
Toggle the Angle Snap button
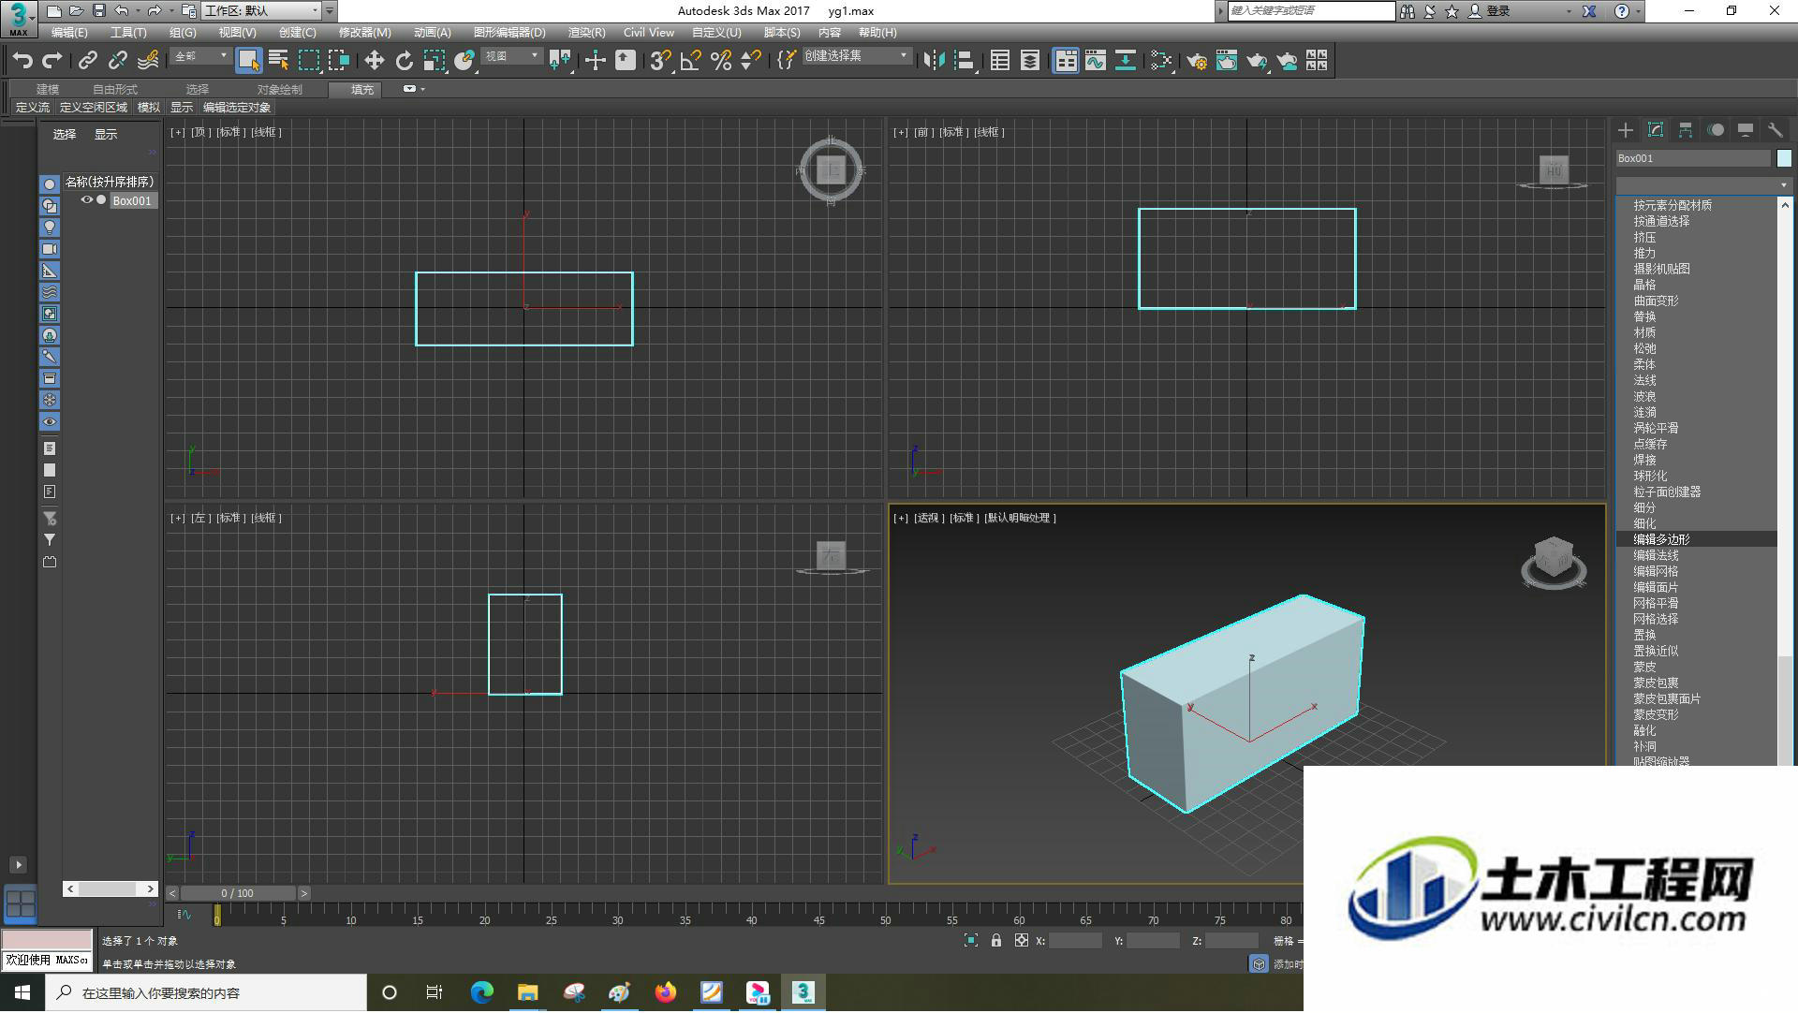[690, 61]
